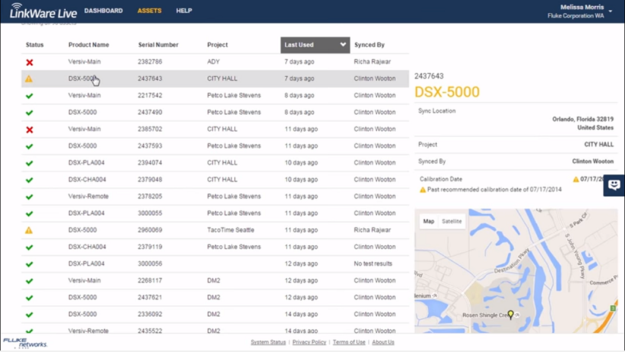
Task: Open the System Status link
Action: click(269, 342)
